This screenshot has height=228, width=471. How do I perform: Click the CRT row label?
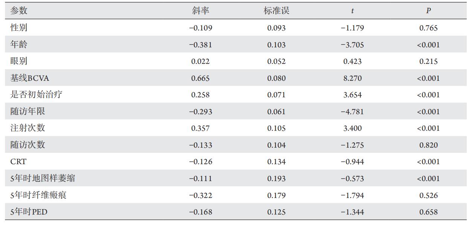18,162
